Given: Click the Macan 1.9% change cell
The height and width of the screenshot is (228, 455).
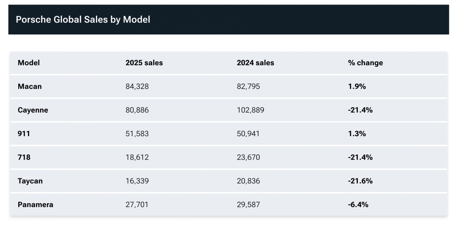Looking at the screenshot, I should (x=356, y=86).
